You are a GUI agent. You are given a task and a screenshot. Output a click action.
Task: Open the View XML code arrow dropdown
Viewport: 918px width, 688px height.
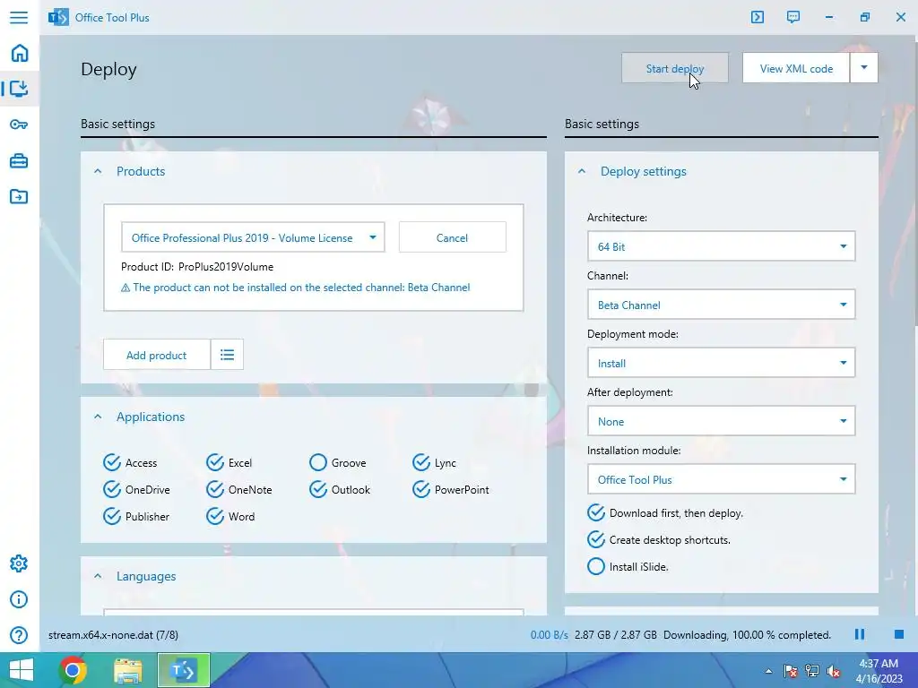(864, 68)
